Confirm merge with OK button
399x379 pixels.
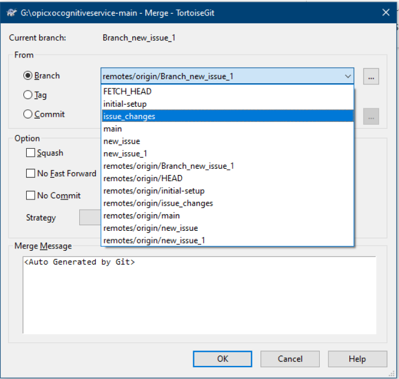pyautogui.click(x=222, y=359)
